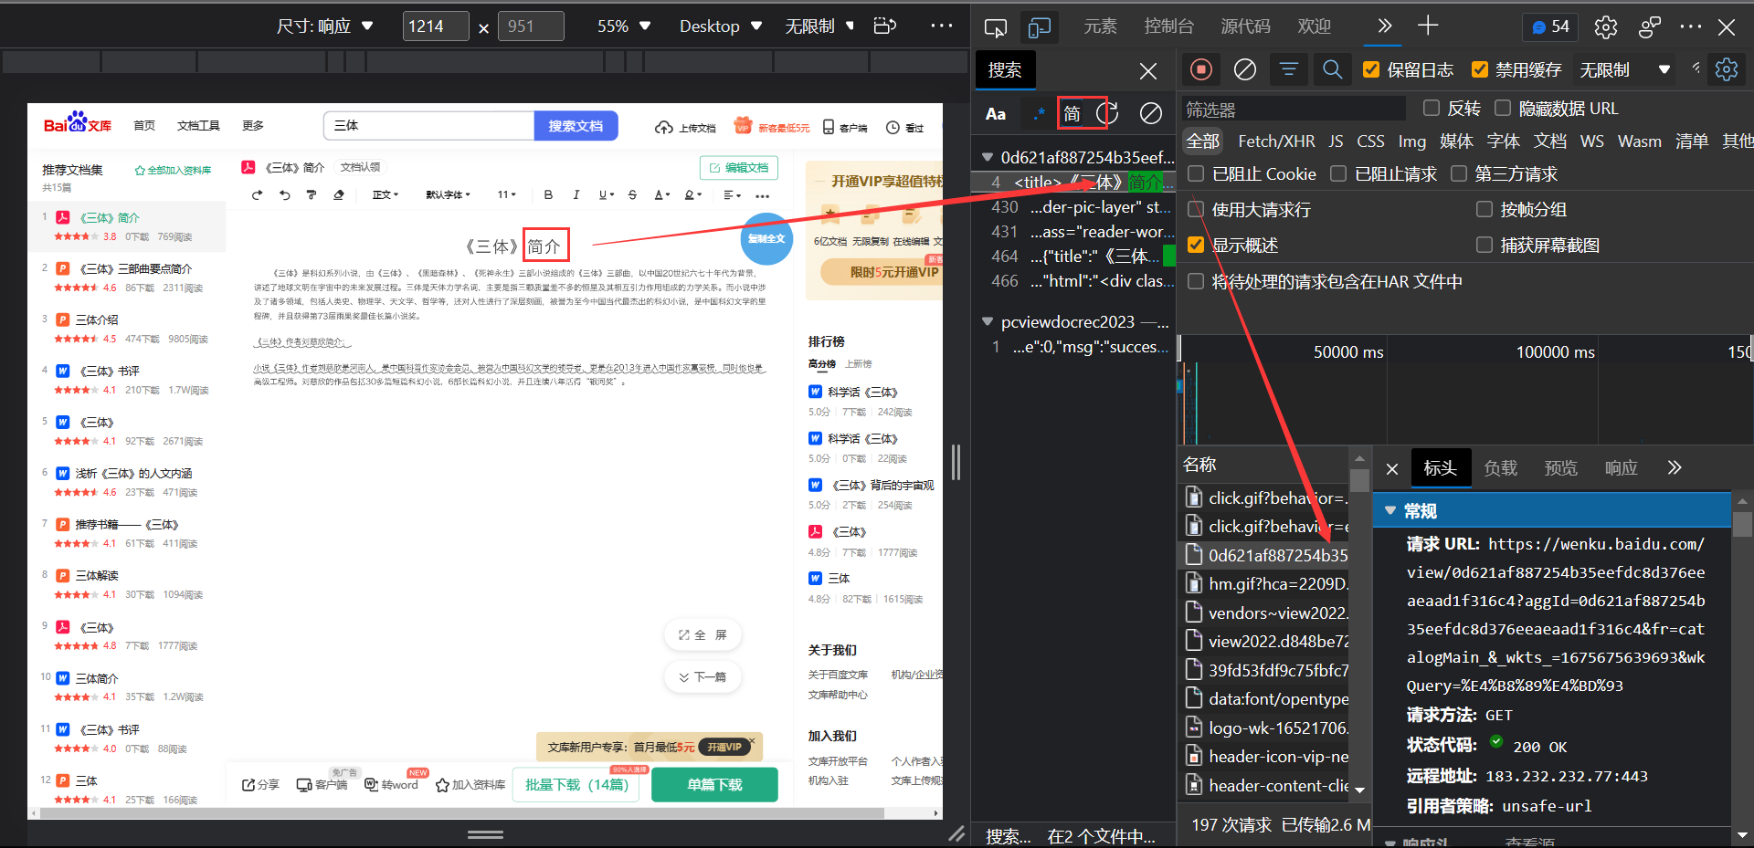
Task: Click the 搜索文档 button
Action: (x=576, y=126)
